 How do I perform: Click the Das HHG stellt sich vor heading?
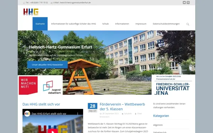click(x=41, y=104)
